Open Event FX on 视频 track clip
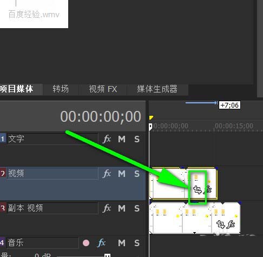Image resolution: width=263 pixels, height=257 pixels. 208,190
